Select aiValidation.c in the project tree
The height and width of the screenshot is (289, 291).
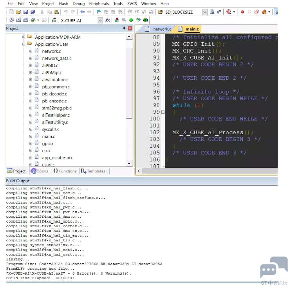click(55, 80)
